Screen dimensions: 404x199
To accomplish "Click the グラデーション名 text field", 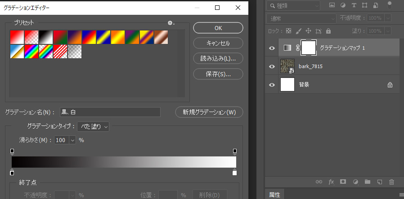I will [x=110, y=112].
